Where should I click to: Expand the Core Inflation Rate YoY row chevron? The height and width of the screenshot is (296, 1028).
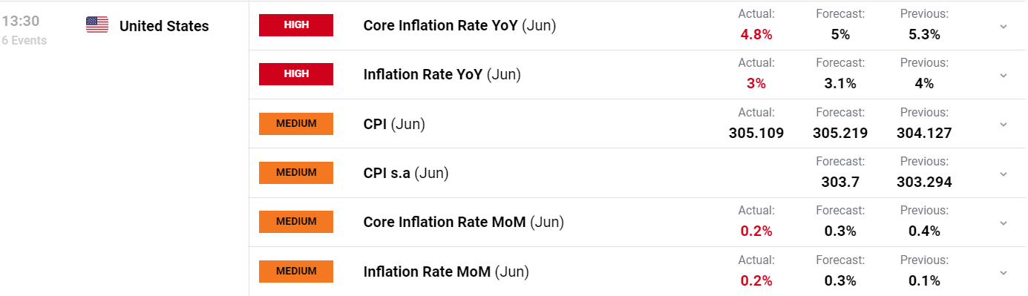click(x=1004, y=27)
